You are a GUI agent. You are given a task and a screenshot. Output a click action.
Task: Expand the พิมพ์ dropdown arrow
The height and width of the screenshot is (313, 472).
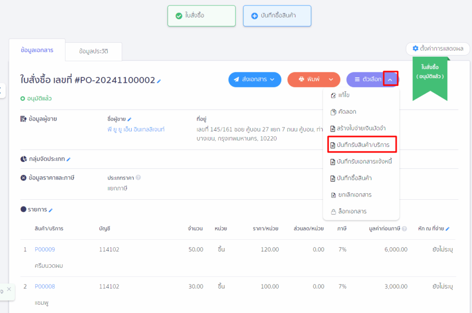pos(331,79)
